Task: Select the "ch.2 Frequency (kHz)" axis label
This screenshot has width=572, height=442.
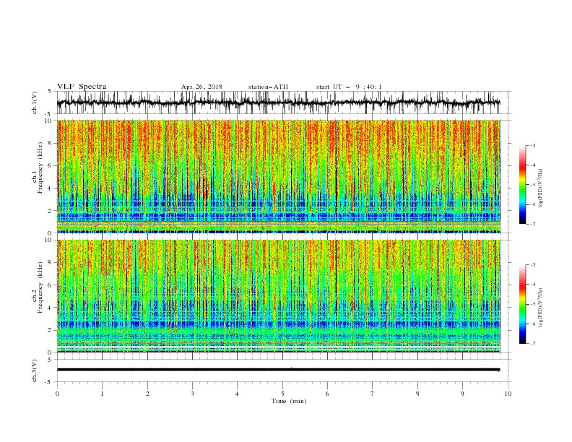Action: click(x=38, y=287)
